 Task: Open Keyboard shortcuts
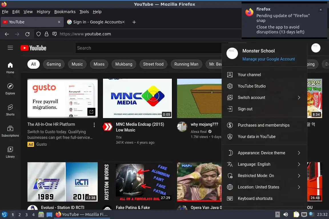pos(264,198)
